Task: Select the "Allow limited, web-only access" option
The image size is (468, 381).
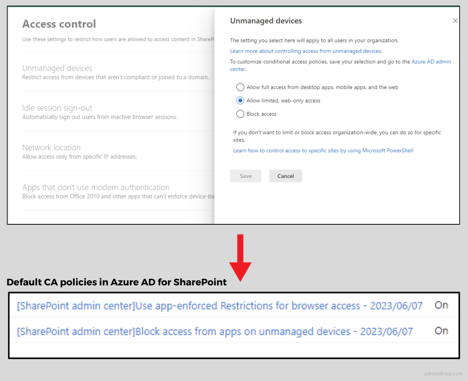Action: pyautogui.click(x=240, y=101)
